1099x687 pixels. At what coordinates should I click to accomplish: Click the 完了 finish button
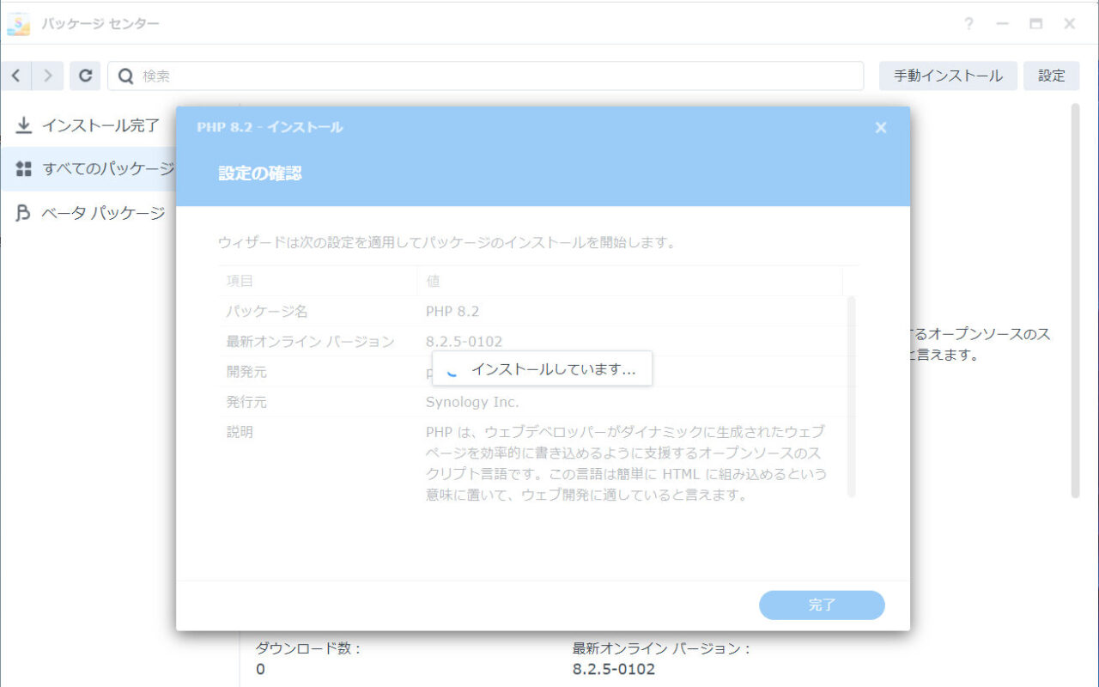(x=822, y=605)
